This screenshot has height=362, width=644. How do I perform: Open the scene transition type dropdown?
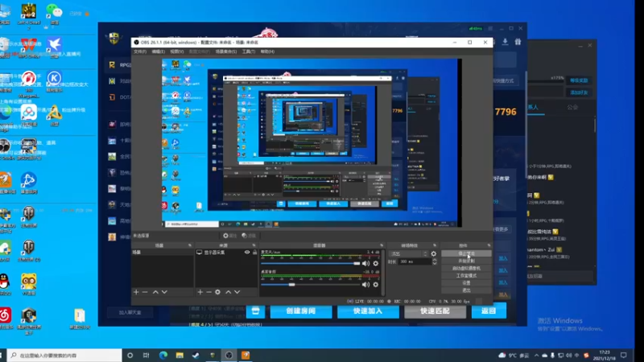409,253
